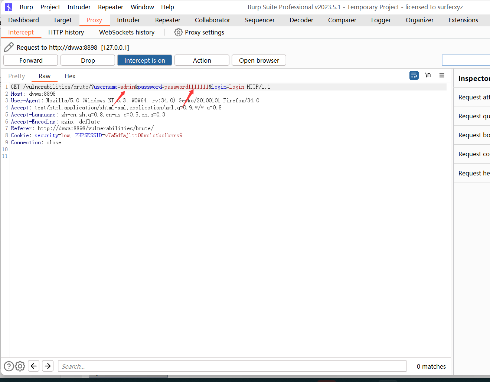Open the Burp menu
This screenshot has height=382, width=490.
pos(26,7)
